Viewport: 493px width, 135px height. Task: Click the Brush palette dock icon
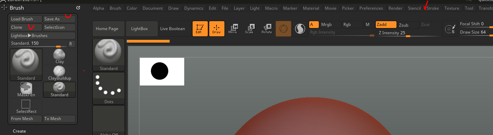click(x=78, y=8)
